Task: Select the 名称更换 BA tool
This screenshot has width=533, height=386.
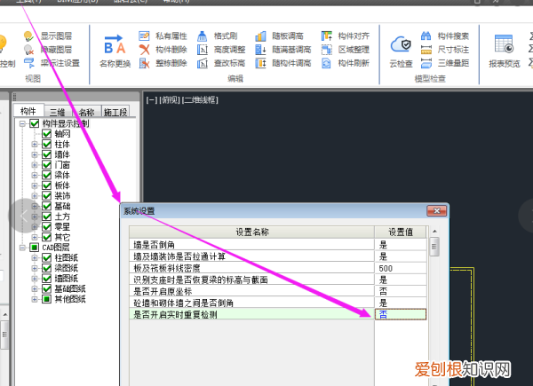Action: (x=115, y=50)
